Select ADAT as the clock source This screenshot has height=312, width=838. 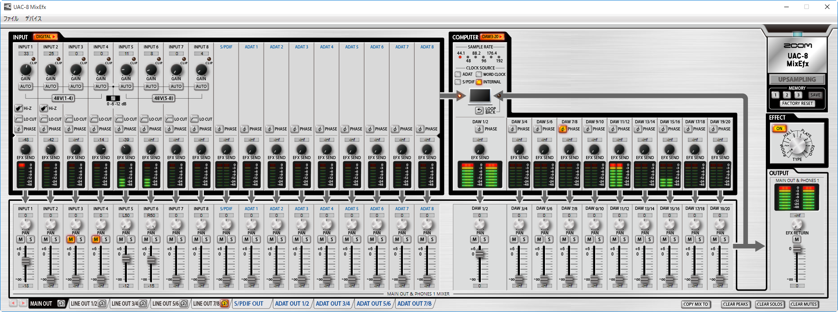pyautogui.click(x=458, y=74)
